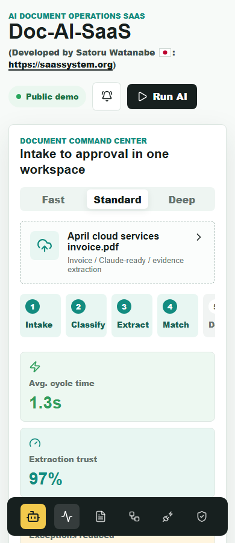The width and height of the screenshot is (235, 543).
Task: Open the plug integrations icon in bottom bar
Action: pyautogui.click(x=168, y=516)
